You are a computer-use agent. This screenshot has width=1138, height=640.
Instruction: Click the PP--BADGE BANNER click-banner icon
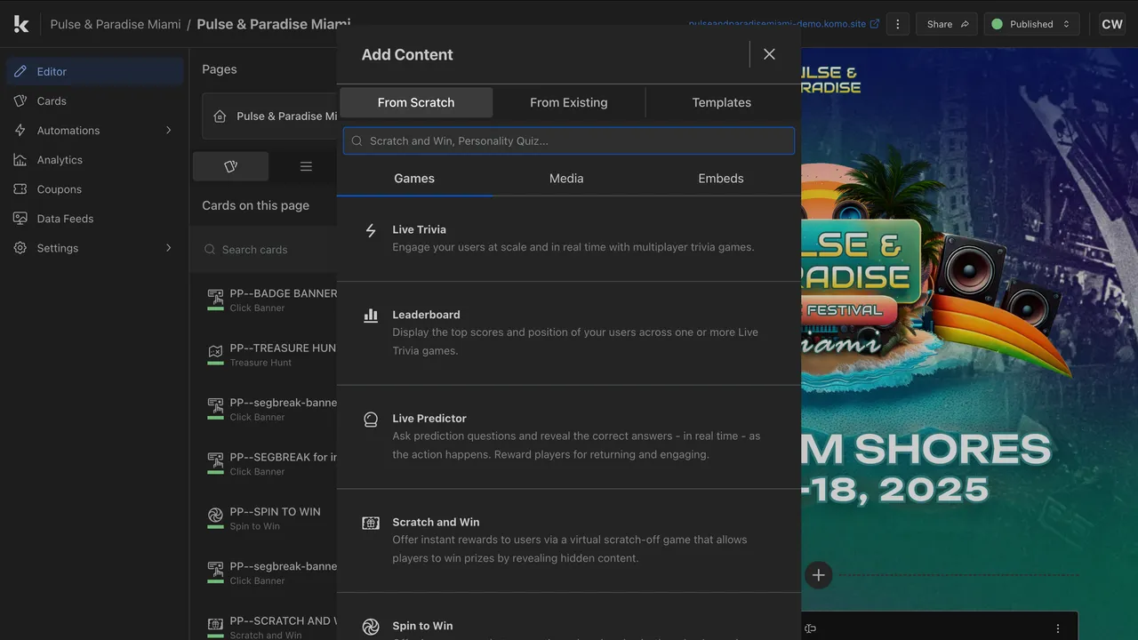pos(215,297)
